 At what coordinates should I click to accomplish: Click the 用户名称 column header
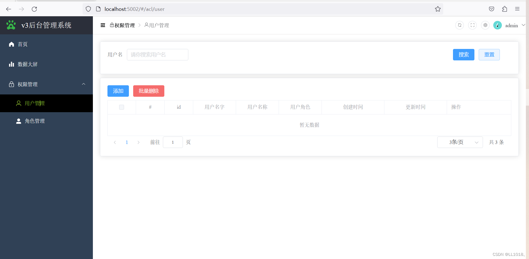(257, 107)
